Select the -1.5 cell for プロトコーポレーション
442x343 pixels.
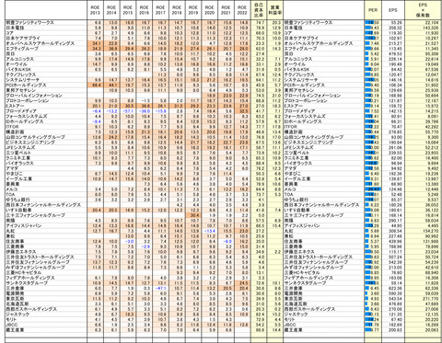(144, 100)
